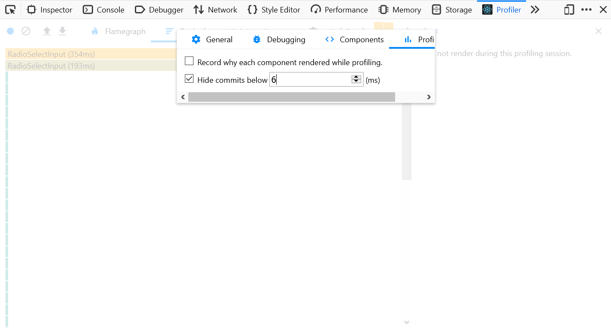This screenshot has height=332, width=611.
Task: Increase commit threshold with the stepper
Action: [356, 77]
